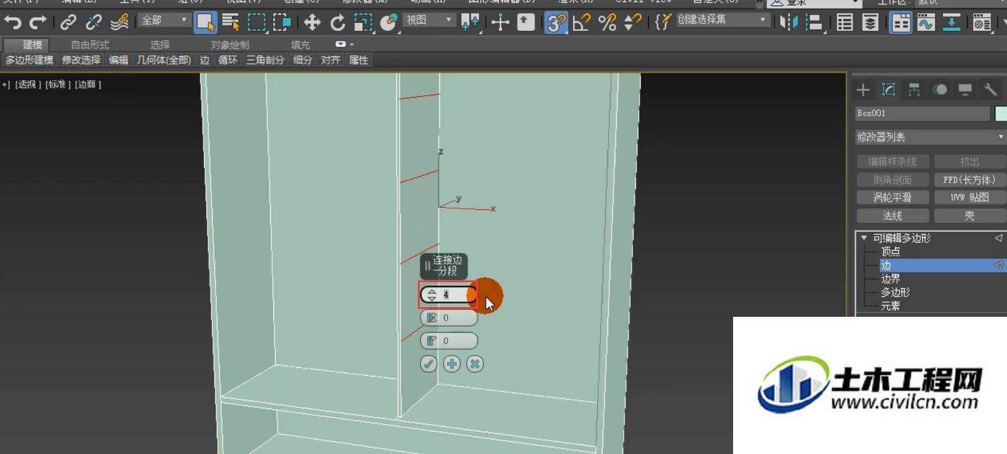Open the 创建选择集 dropdown
Viewport: 1007px width, 454px height.
click(722, 20)
